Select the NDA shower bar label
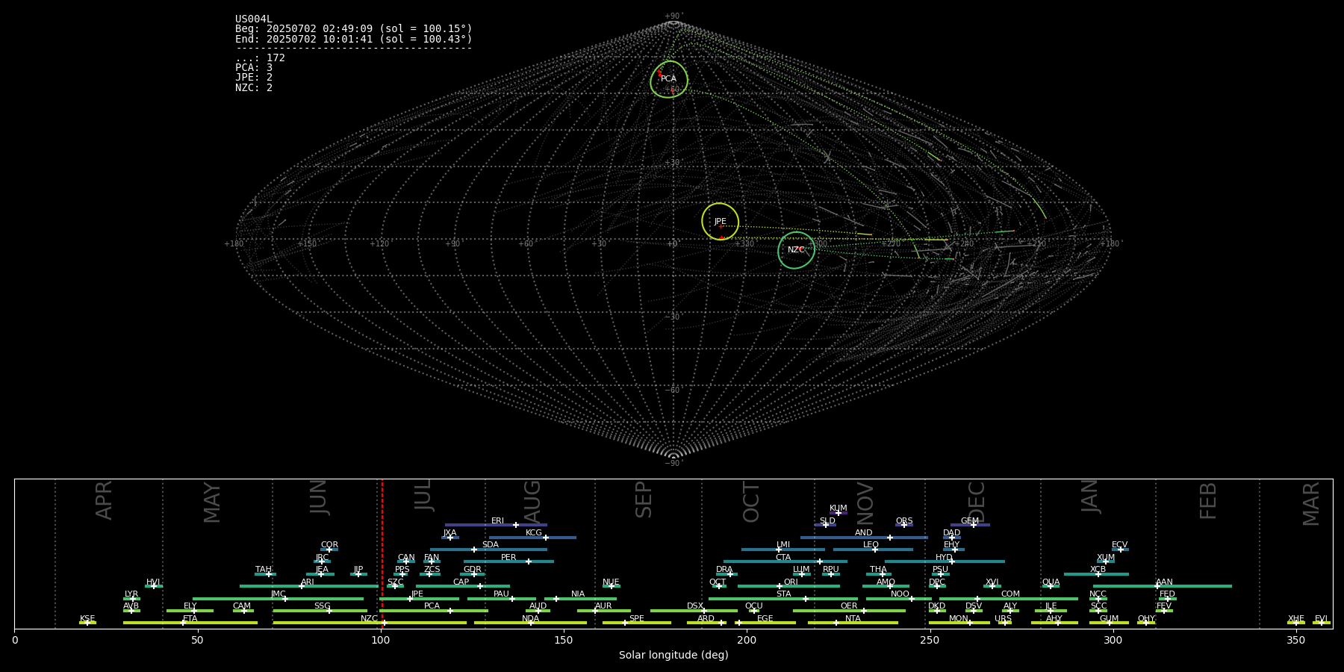1344x672 pixels. 531,619
